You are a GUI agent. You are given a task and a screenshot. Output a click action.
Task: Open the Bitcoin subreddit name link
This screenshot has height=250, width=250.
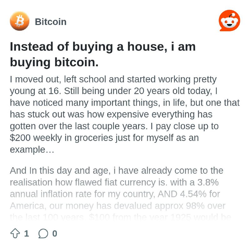[x=51, y=22]
